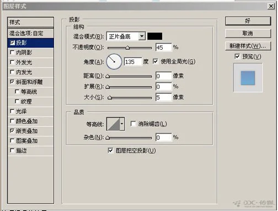Screen dimensions: 278x211
Task: Enable the 内阴影 (Inner Shadow) checkbox
Action: tap(12, 52)
